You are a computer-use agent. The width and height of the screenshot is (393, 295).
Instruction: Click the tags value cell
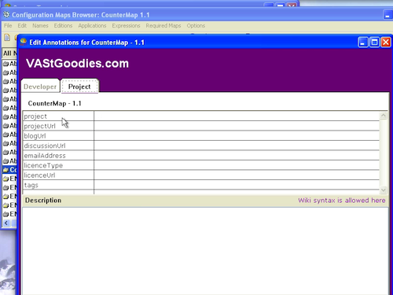pyautogui.click(x=237, y=185)
